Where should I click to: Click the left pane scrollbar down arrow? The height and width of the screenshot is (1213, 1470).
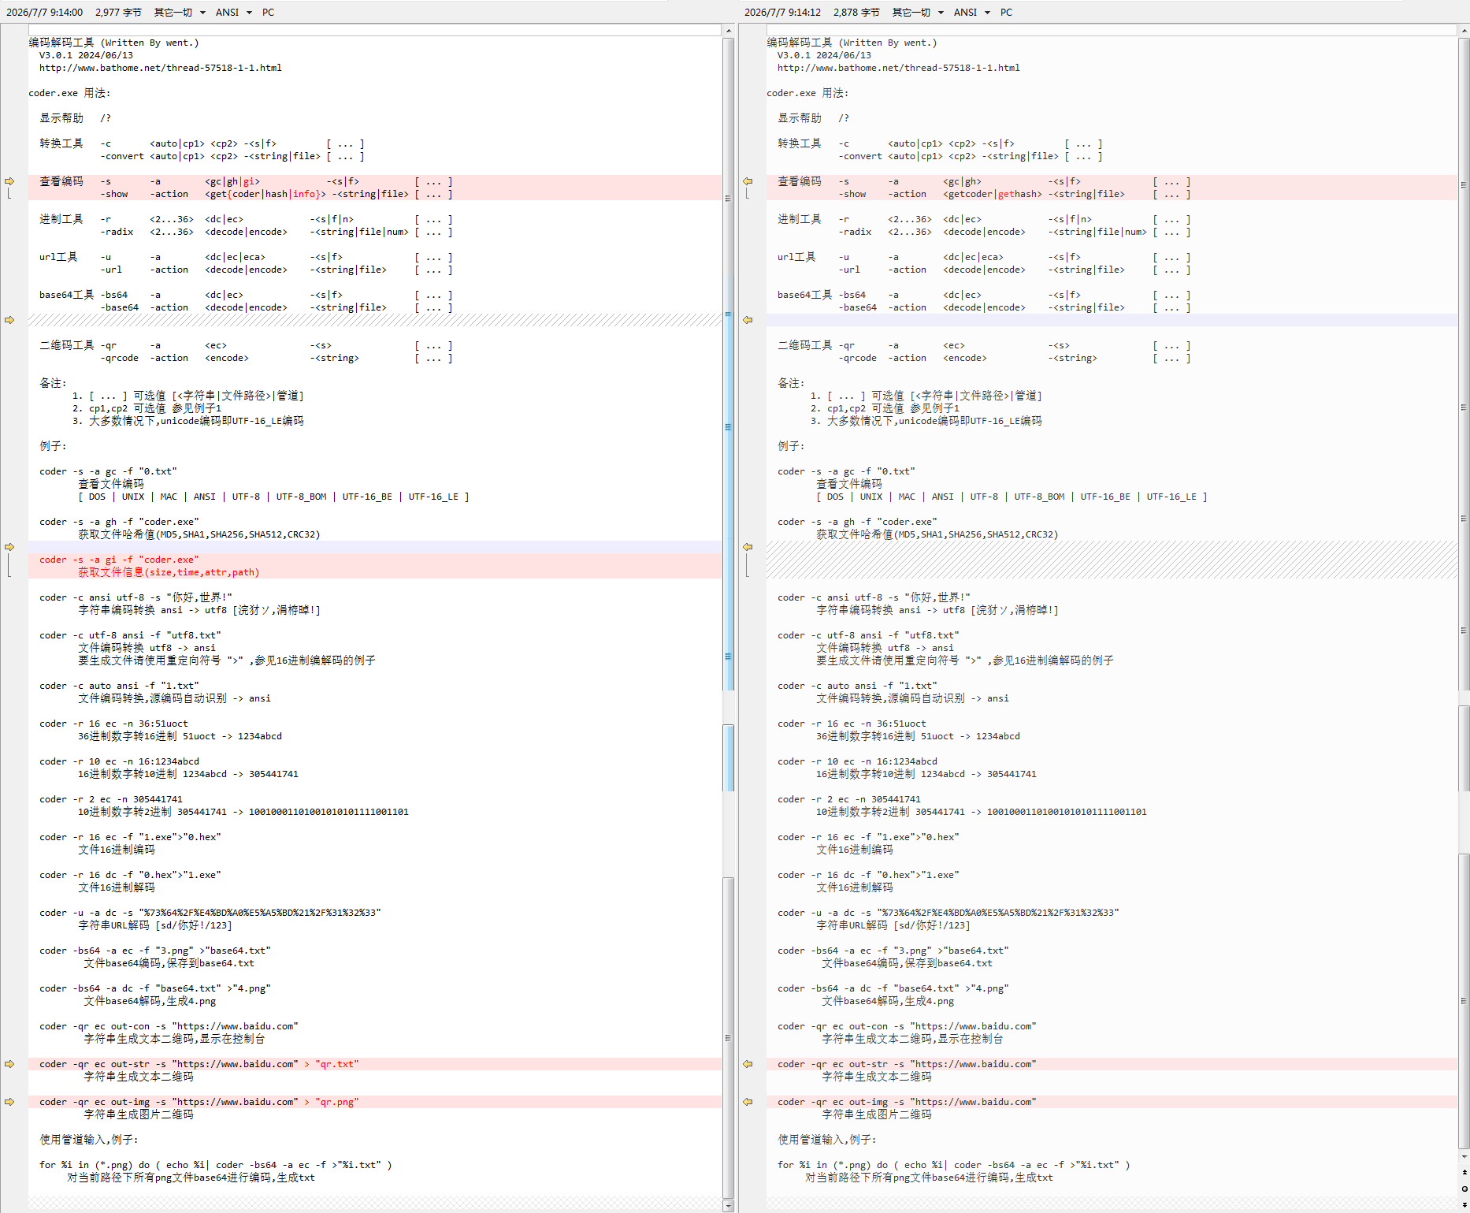pos(728,1205)
